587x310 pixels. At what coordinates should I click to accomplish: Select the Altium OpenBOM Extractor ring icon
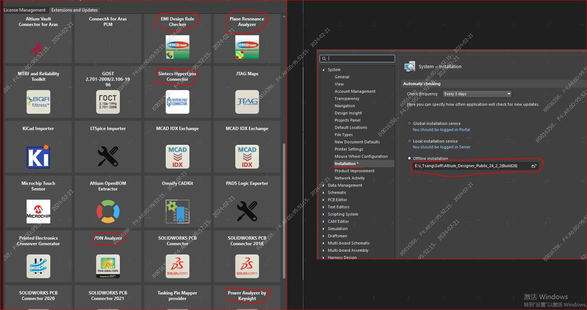pyautogui.click(x=108, y=211)
